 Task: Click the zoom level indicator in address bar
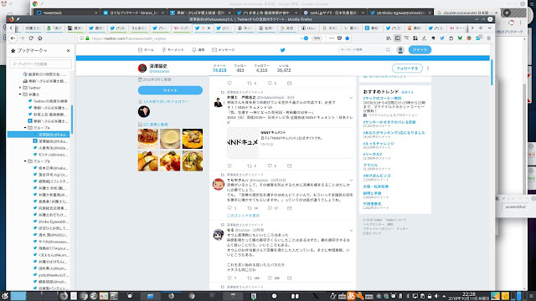point(317,38)
